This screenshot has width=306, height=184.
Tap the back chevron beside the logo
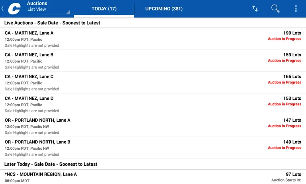[2, 9]
